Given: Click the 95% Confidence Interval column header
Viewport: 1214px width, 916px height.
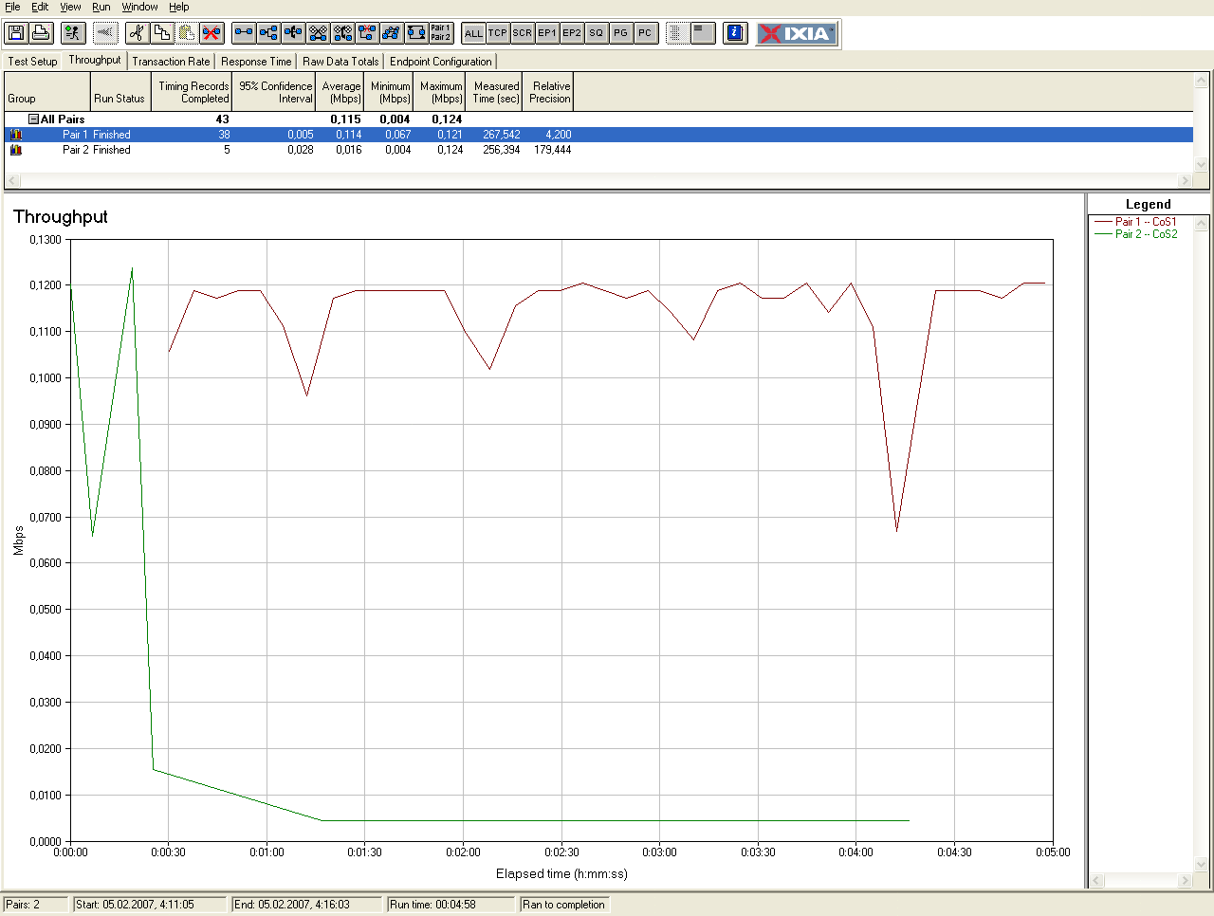Looking at the screenshot, I should (x=275, y=92).
